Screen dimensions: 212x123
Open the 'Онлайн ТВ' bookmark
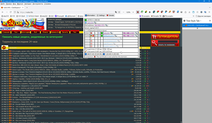coord(156,16)
